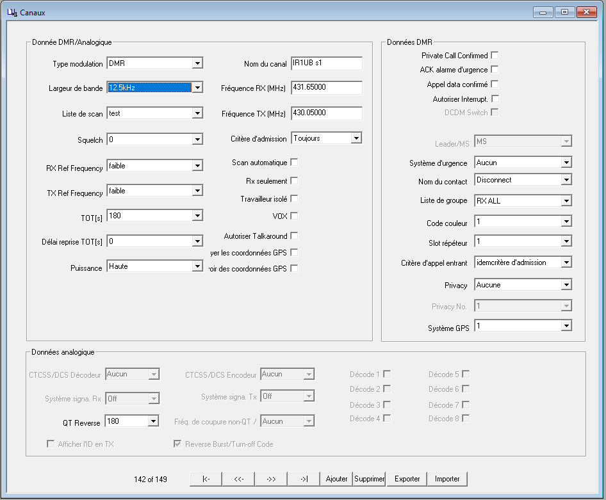Open the Système GPS dropdown
The height and width of the screenshot is (500, 606).
[x=566, y=326]
